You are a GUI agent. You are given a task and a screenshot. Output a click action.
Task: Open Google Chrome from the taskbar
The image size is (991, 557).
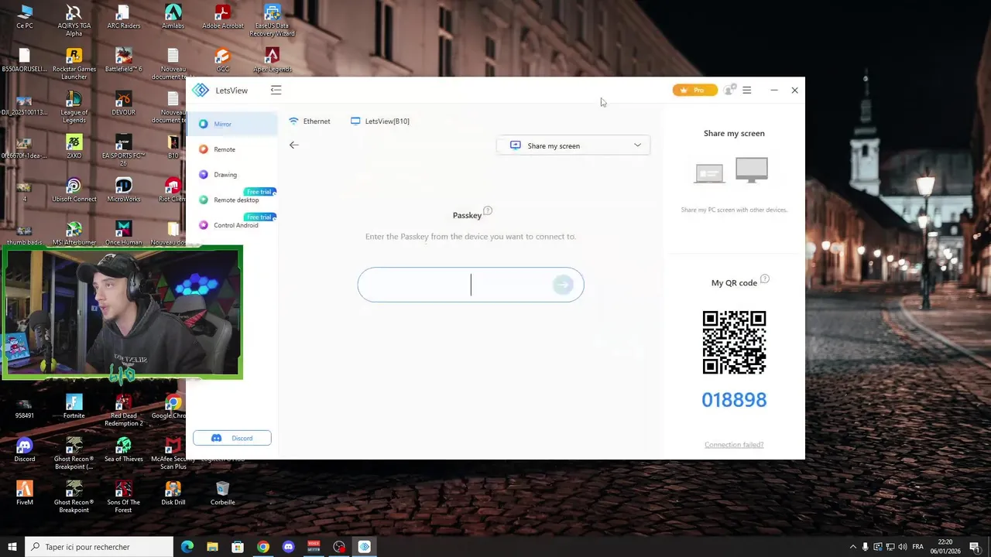[263, 547]
